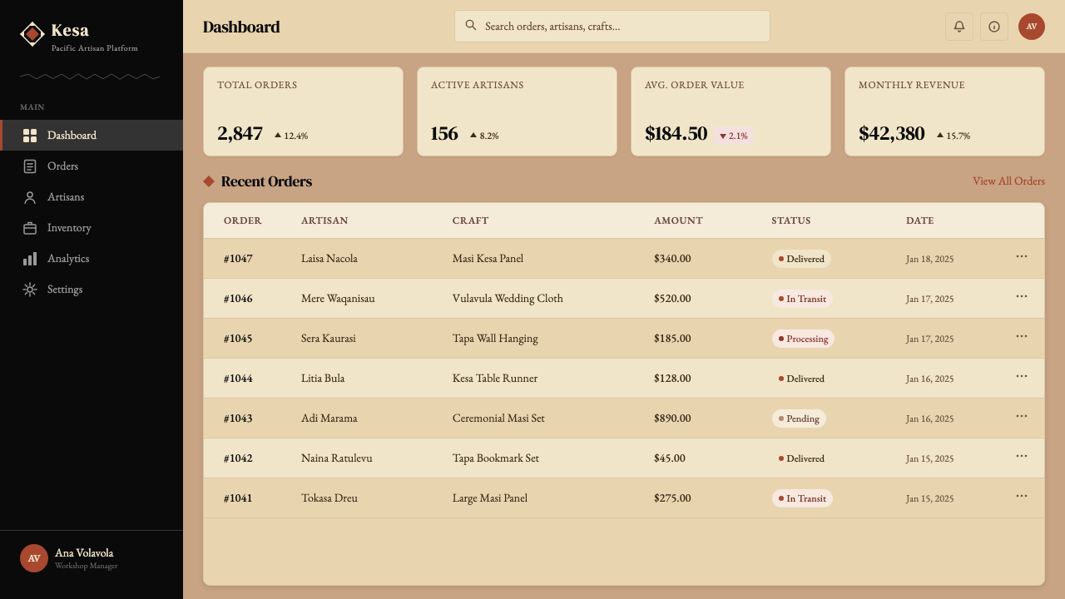Open more options for order #1046
The width and height of the screenshot is (1065, 599).
(x=1022, y=297)
